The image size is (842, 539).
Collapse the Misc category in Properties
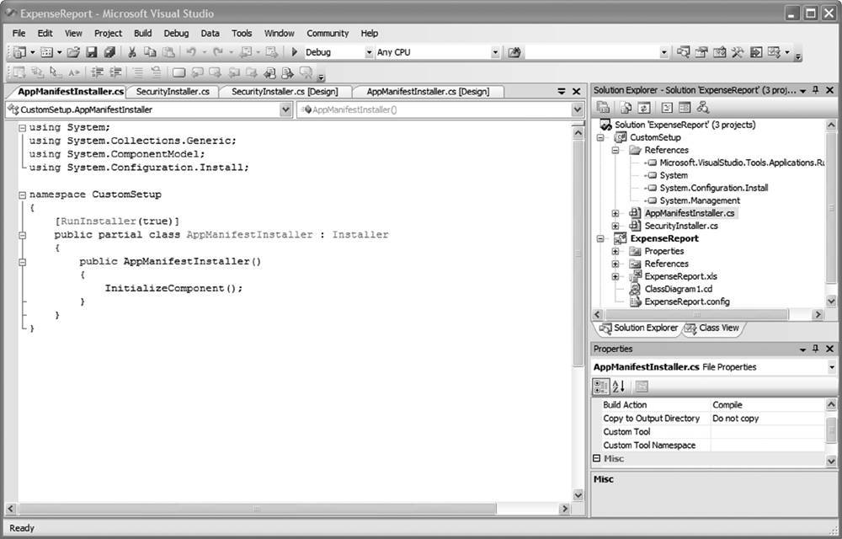(597, 458)
